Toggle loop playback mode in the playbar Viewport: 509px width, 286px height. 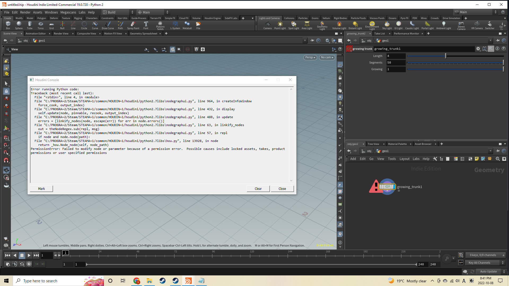pyautogui.click(x=22, y=264)
